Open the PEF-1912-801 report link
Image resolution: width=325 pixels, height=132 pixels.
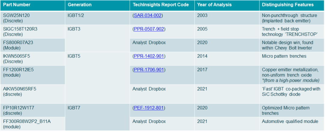[x=149, y=108]
